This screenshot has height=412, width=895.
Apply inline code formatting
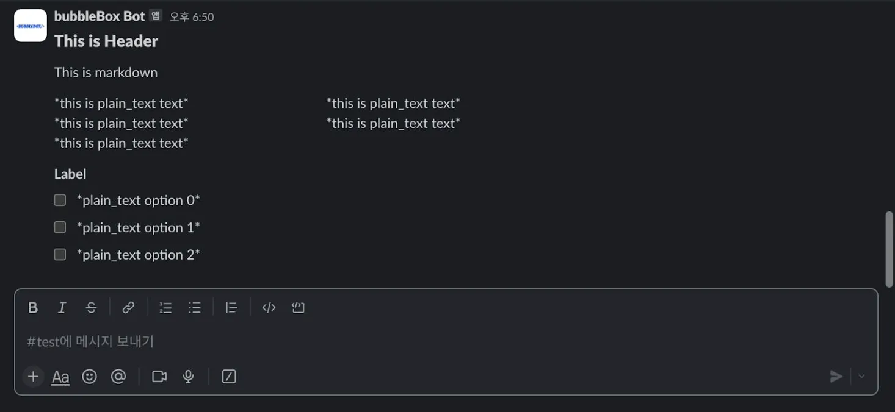pyautogui.click(x=269, y=308)
